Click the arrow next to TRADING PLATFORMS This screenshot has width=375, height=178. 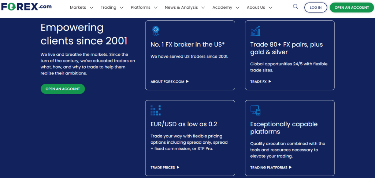(290, 167)
